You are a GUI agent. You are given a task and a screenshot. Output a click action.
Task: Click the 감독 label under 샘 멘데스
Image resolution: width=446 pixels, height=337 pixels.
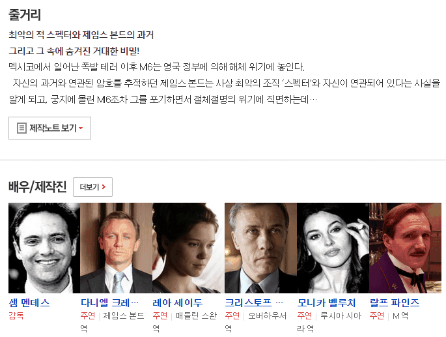point(16,315)
